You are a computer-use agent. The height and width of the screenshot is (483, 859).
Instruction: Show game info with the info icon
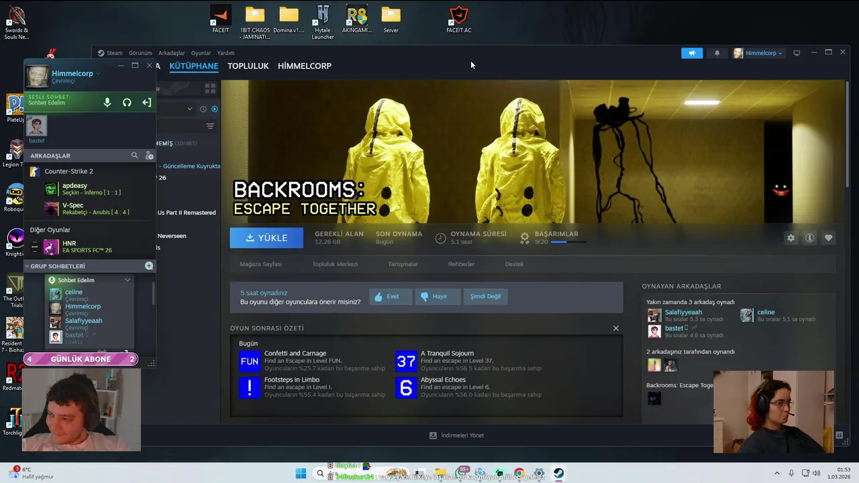(809, 237)
